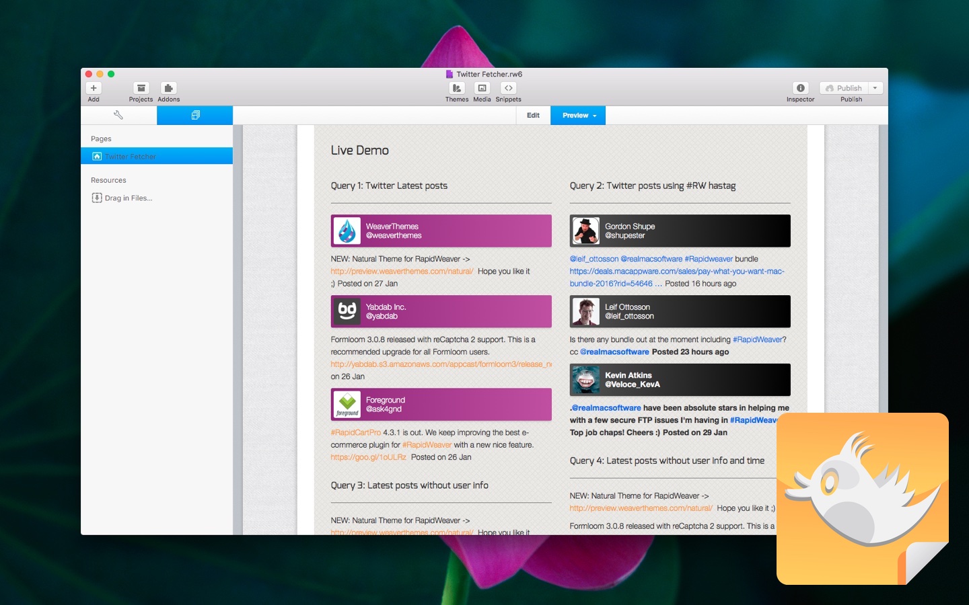
Task: Click @realmacsoftware in Leif Ottosson's tweet
Action: 614,352
